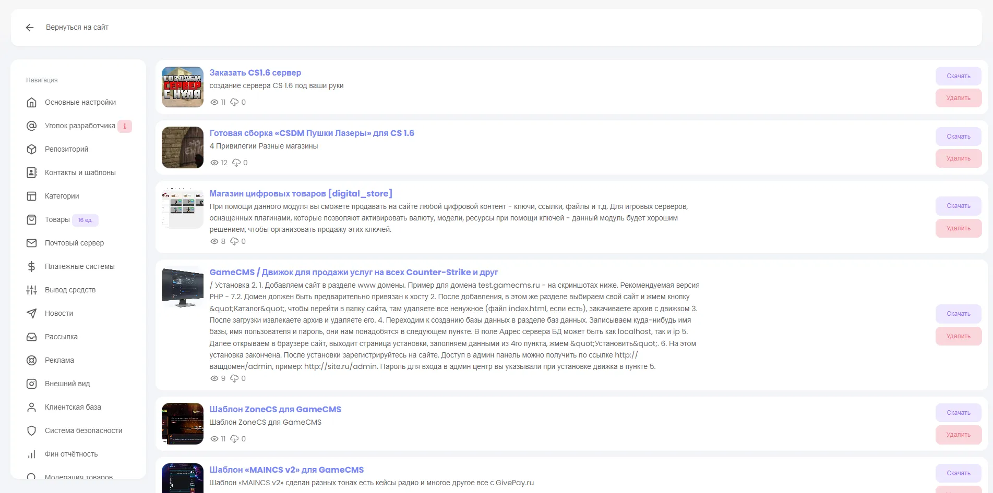Open Товары section in navigation
Image resolution: width=993 pixels, height=493 pixels.
tap(57, 220)
